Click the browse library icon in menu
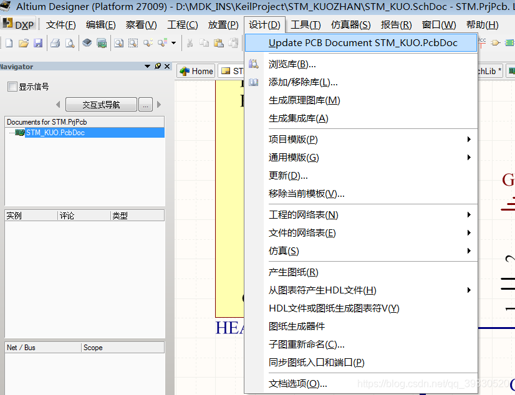The width and height of the screenshot is (515, 395). pos(253,64)
